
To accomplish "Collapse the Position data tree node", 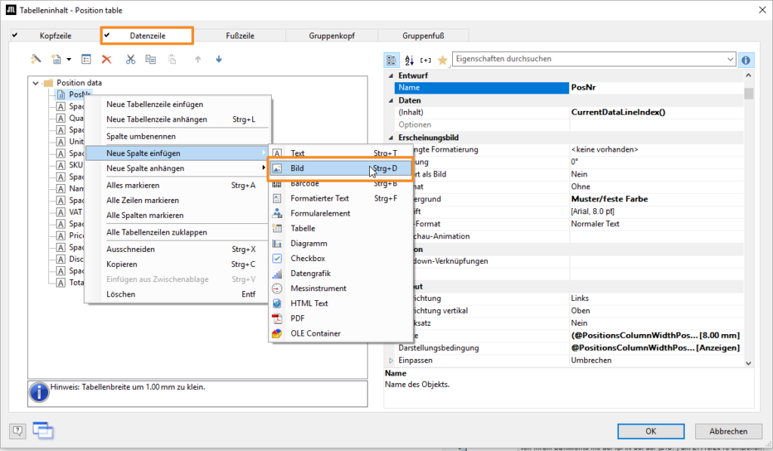I will (x=35, y=83).
